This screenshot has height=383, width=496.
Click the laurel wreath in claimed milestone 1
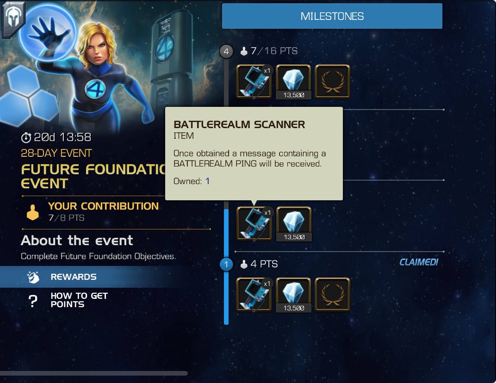coord(332,295)
